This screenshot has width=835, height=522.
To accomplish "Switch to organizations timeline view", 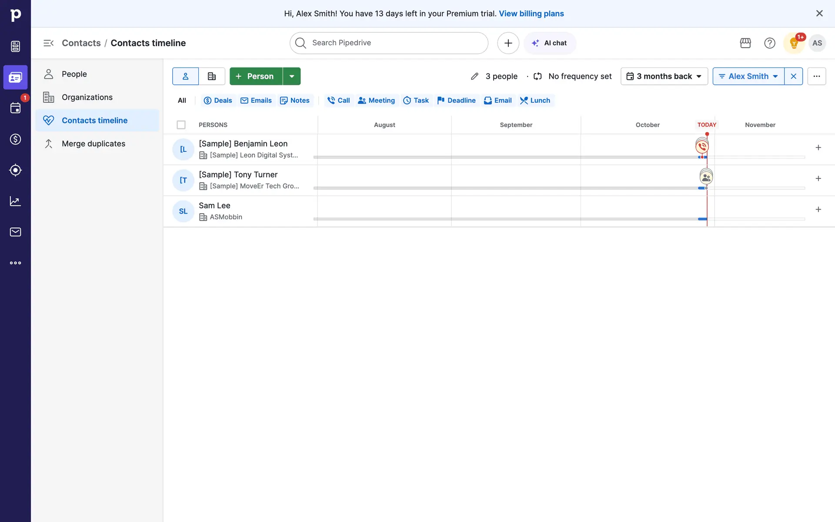I will pyautogui.click(x=212, y=76).
